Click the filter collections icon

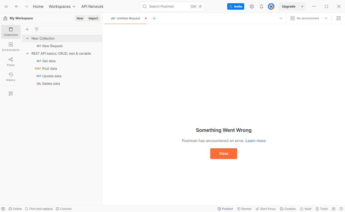click(x=37, y=29)
